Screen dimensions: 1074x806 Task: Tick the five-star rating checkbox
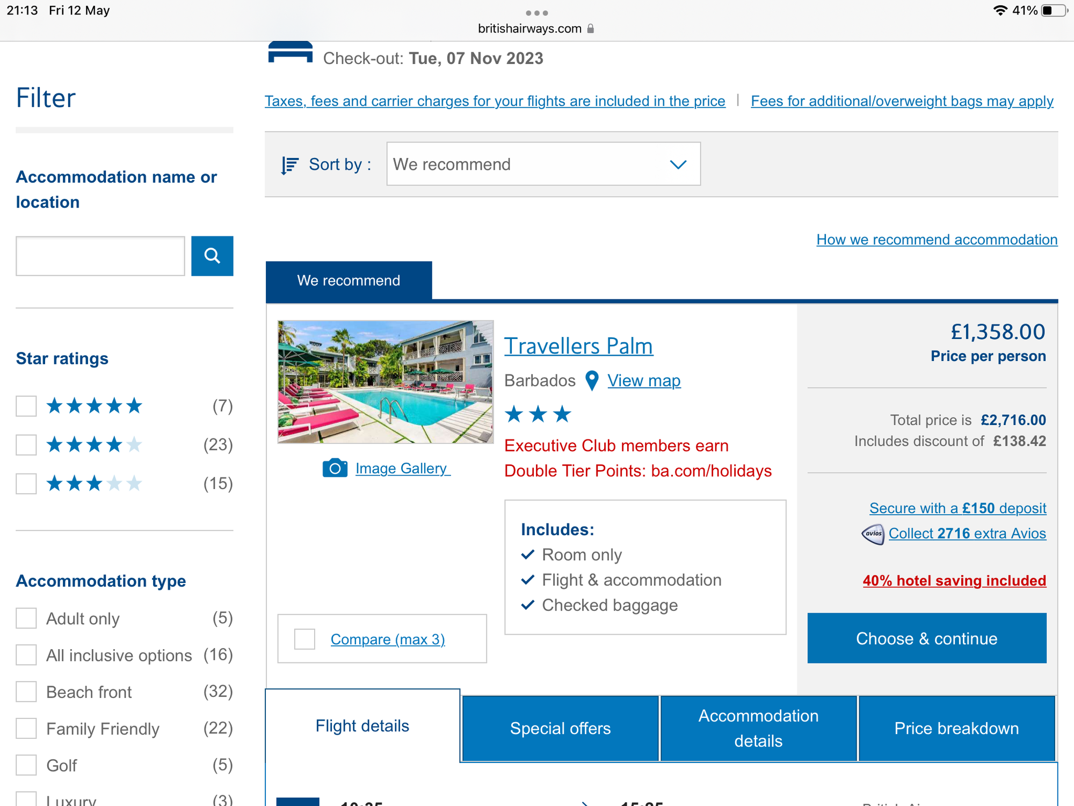(x=26, y=406)
